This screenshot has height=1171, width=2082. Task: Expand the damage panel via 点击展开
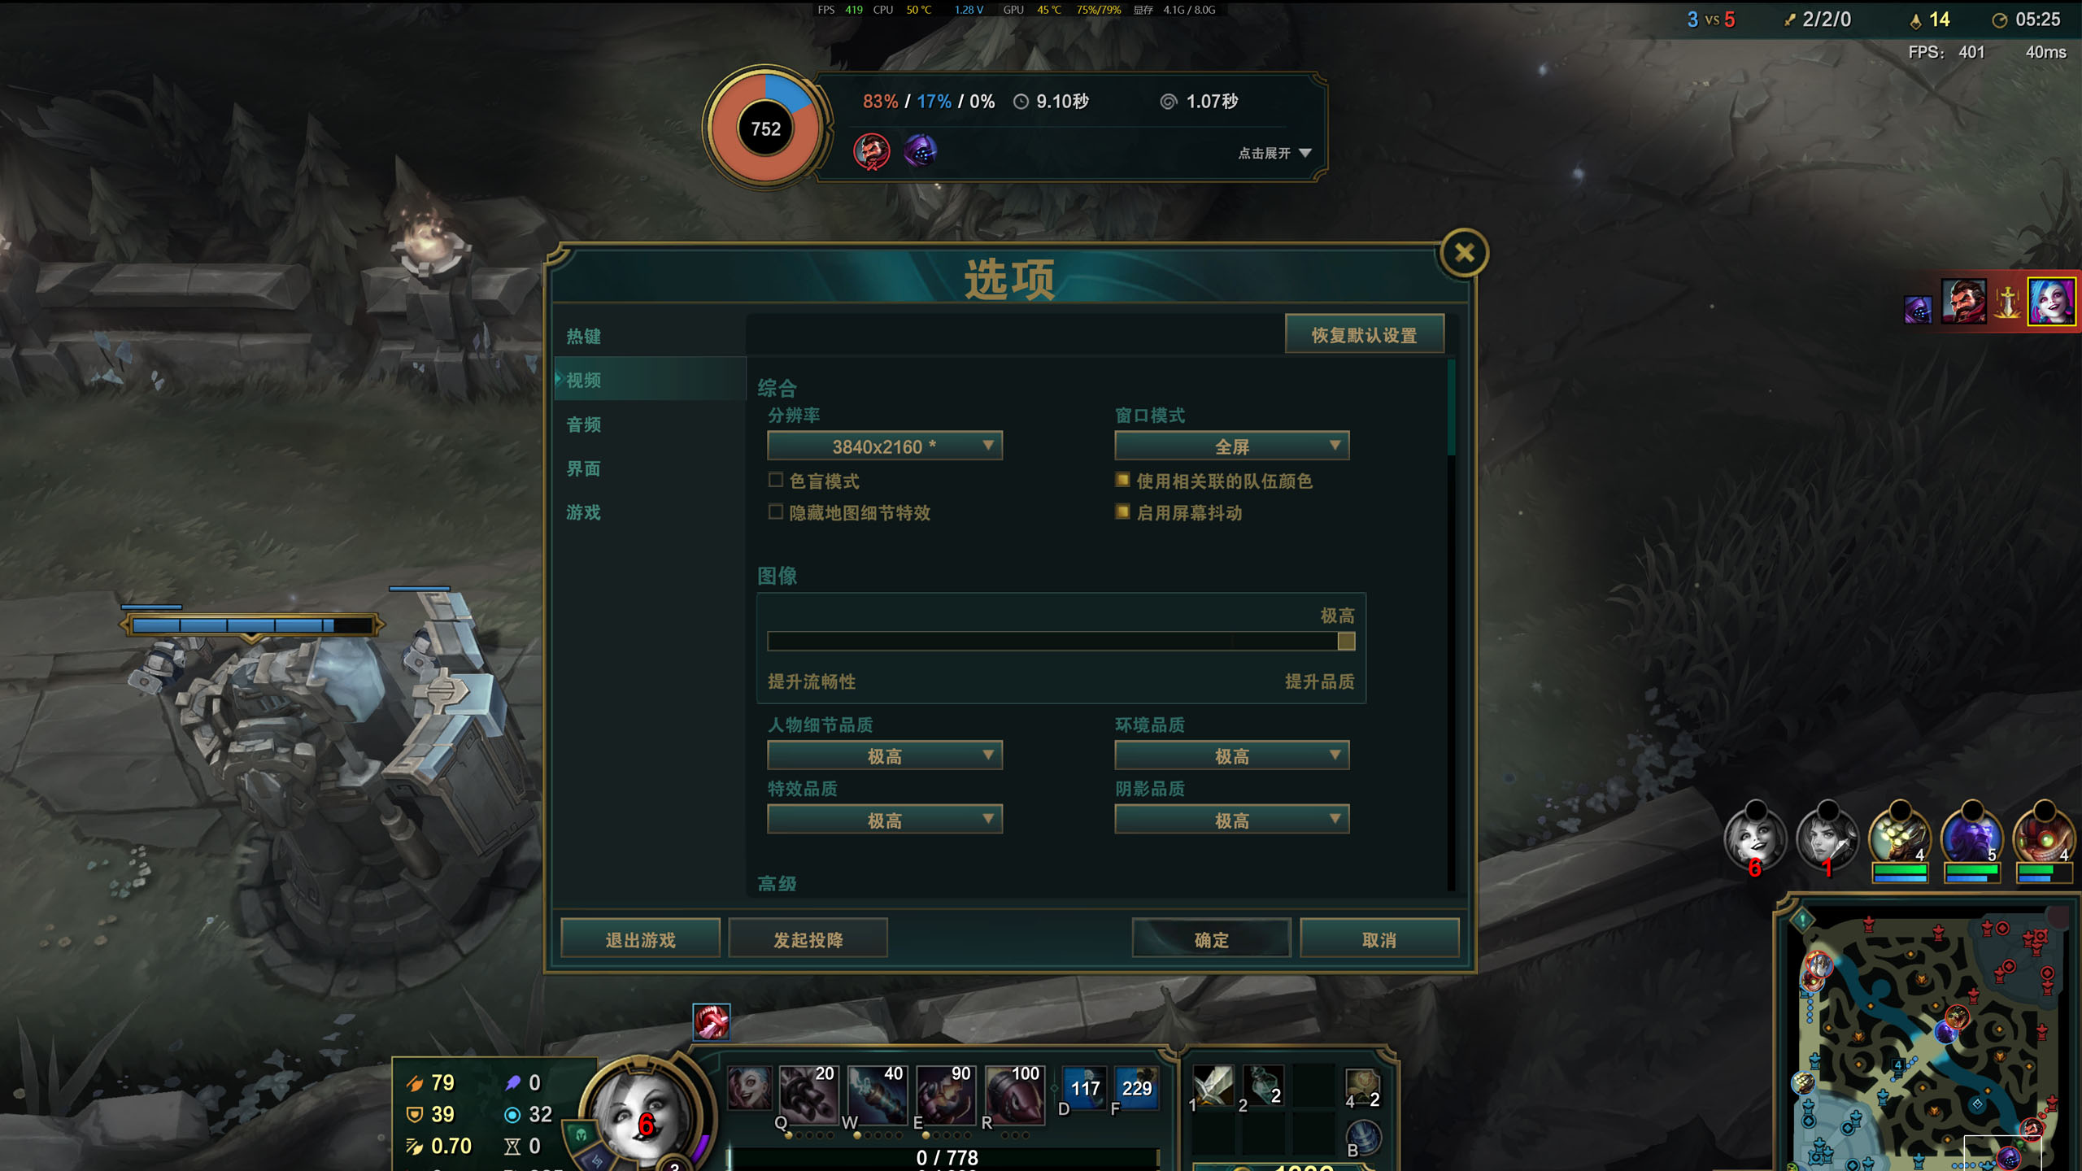[x=1274, y=153]
